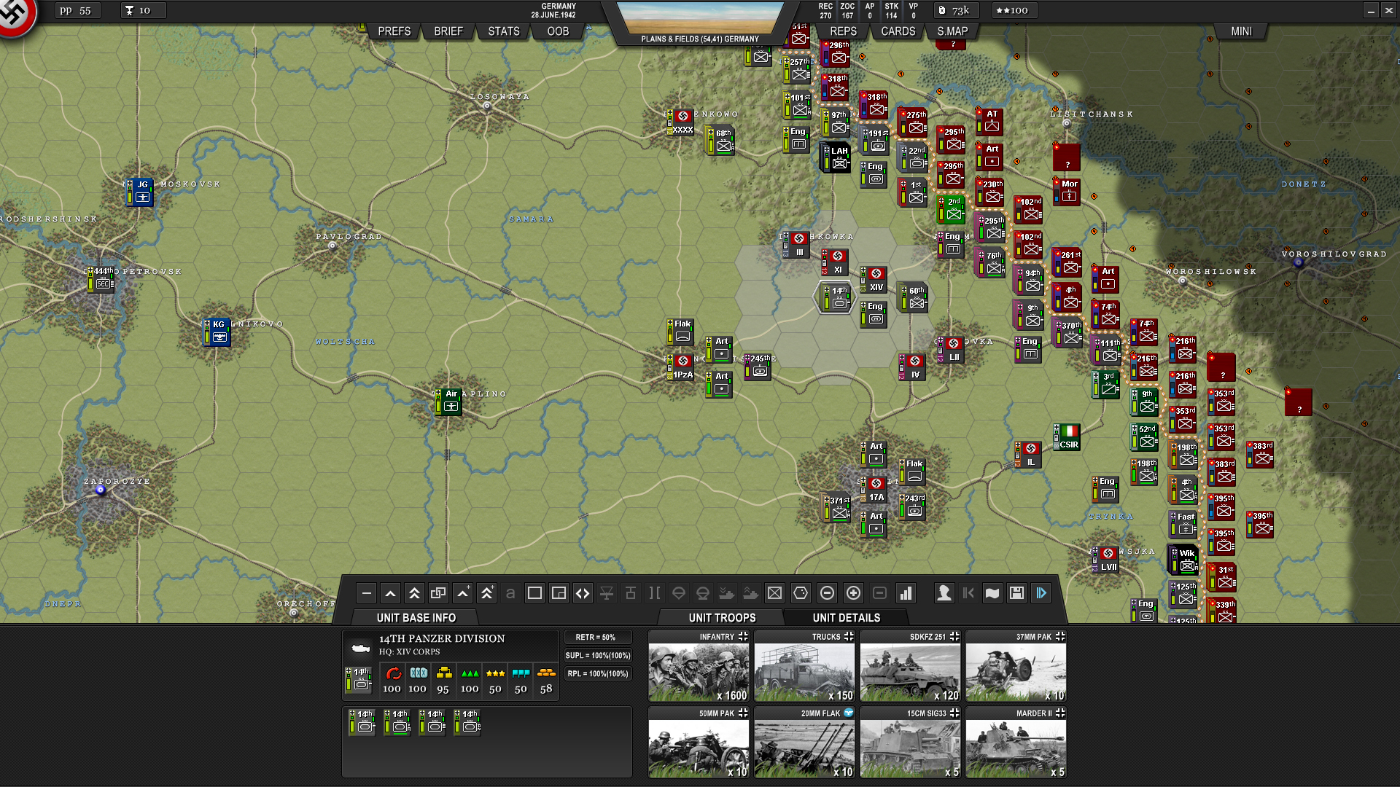The image size is (1400, 787).
Task: Open the S.MAP strategic map tab
Action: [952, 31]
